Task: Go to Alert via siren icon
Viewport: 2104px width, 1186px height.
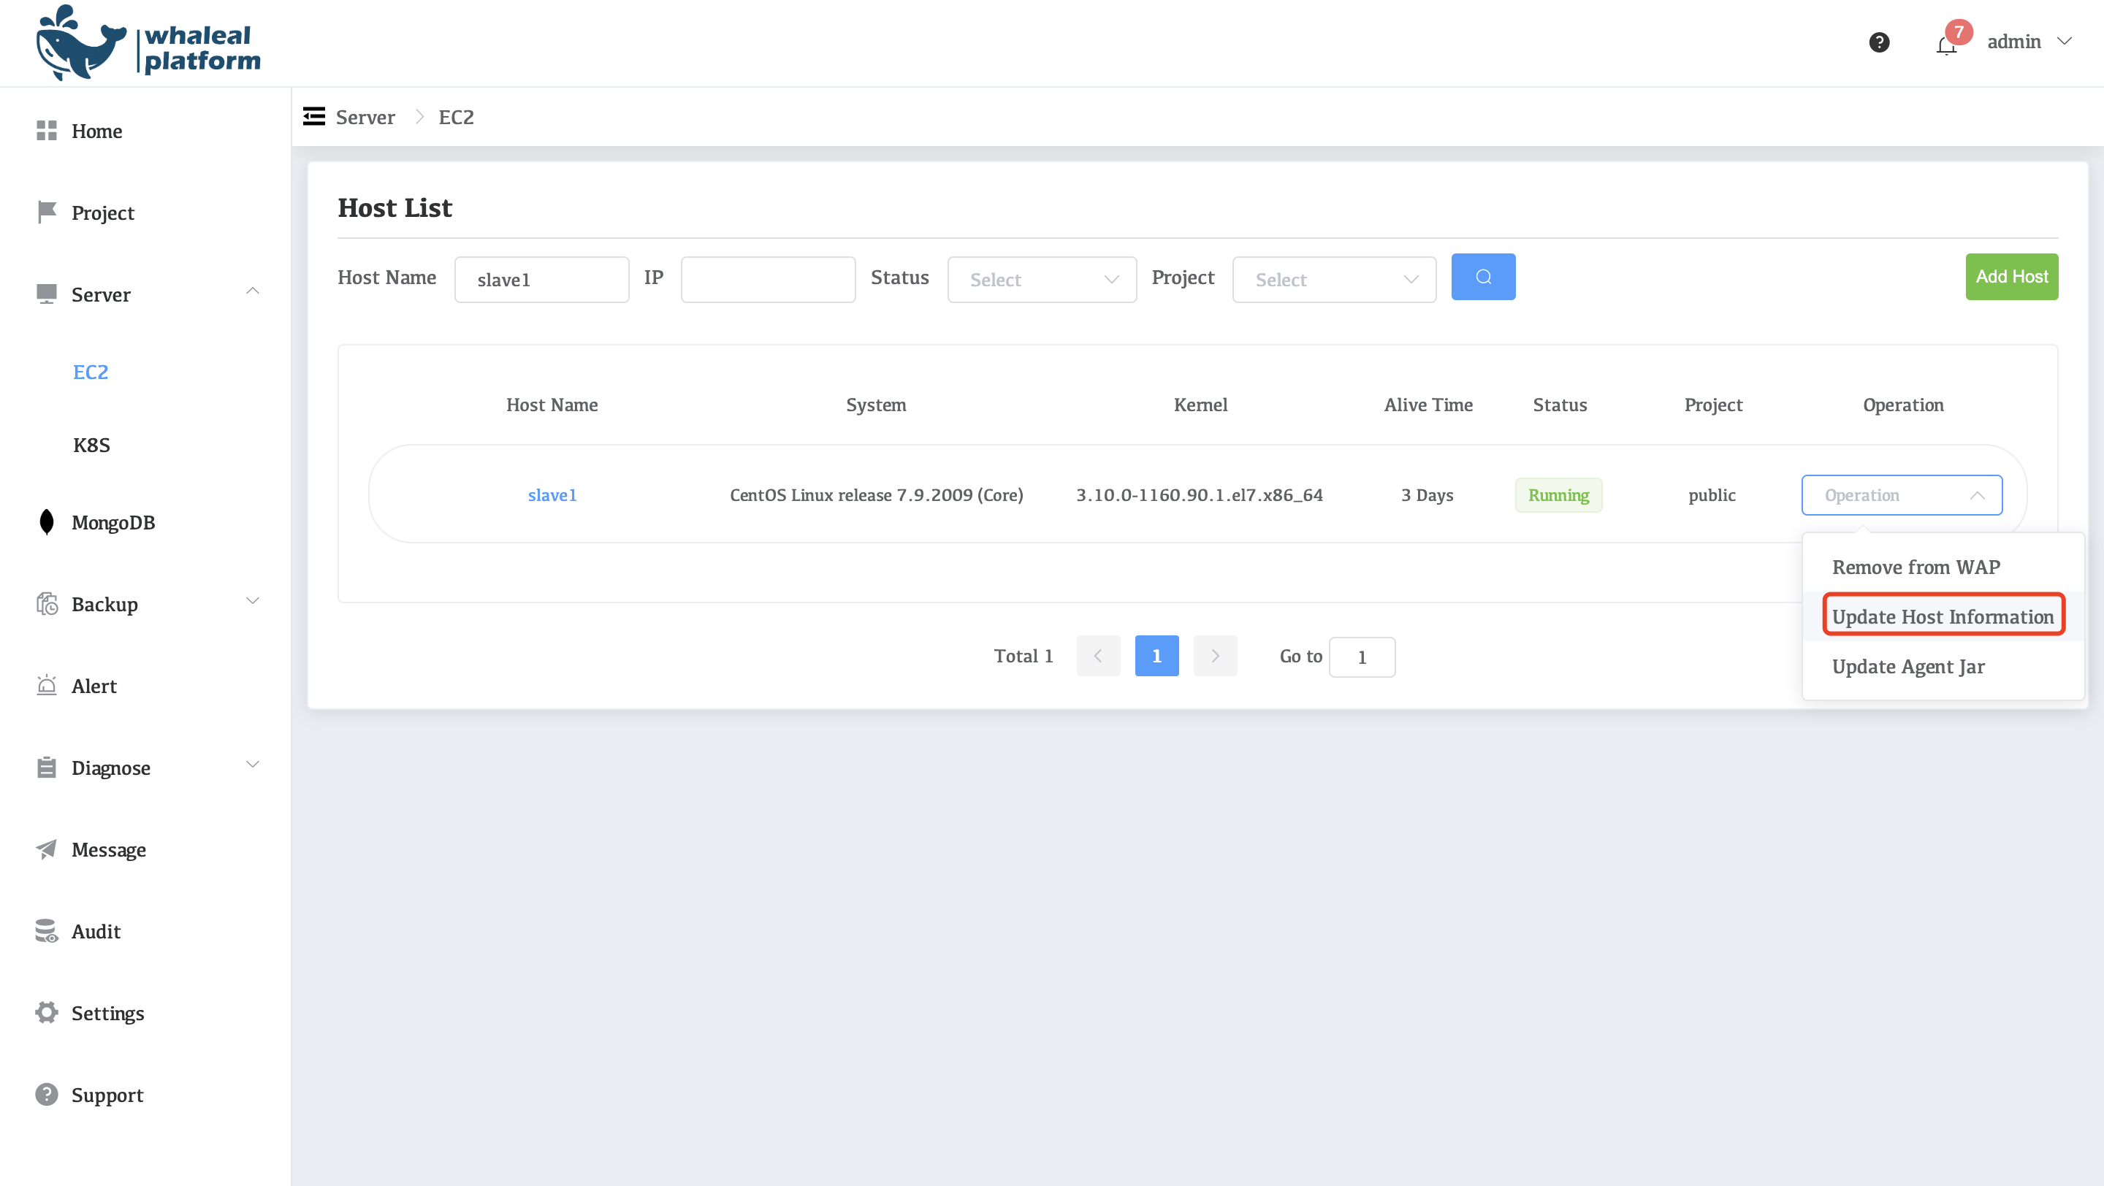Action: click(47, 686)
